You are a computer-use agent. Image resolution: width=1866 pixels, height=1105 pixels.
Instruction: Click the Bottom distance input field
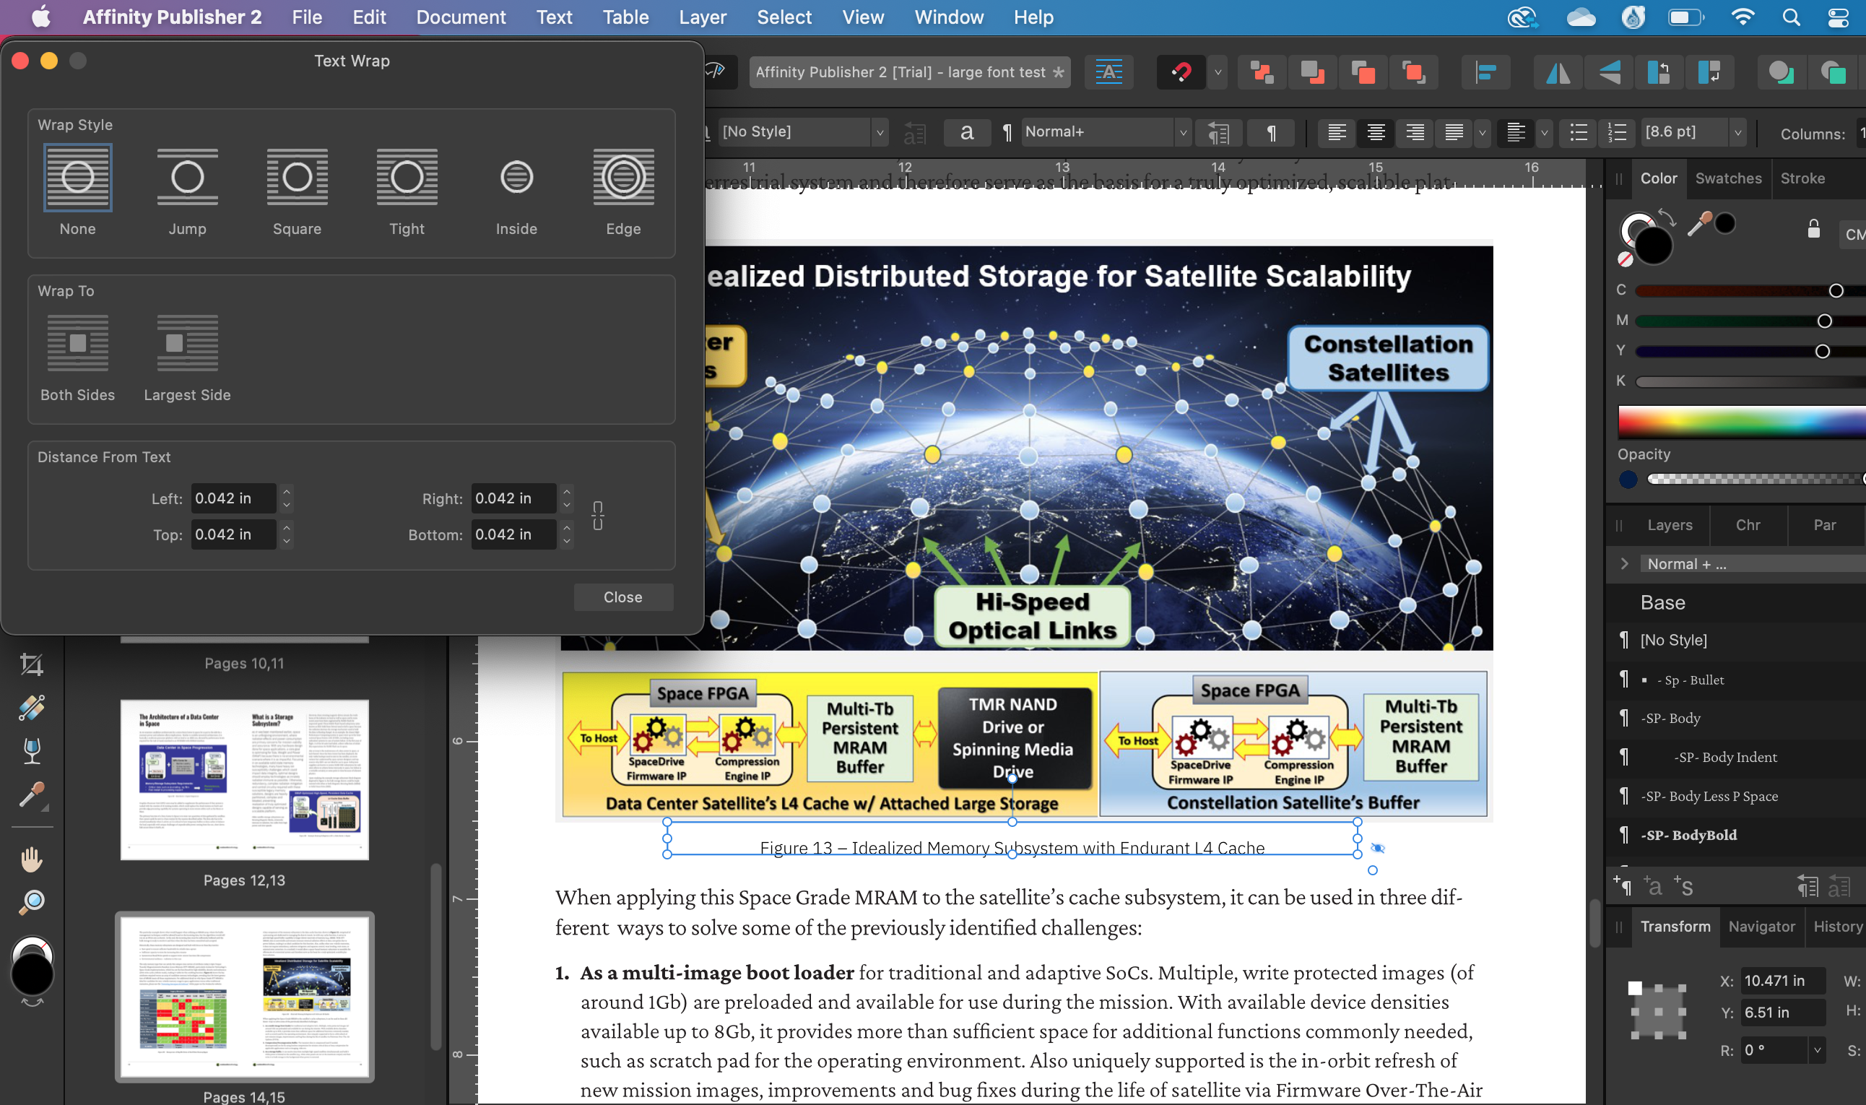click(x=513, y=534)
